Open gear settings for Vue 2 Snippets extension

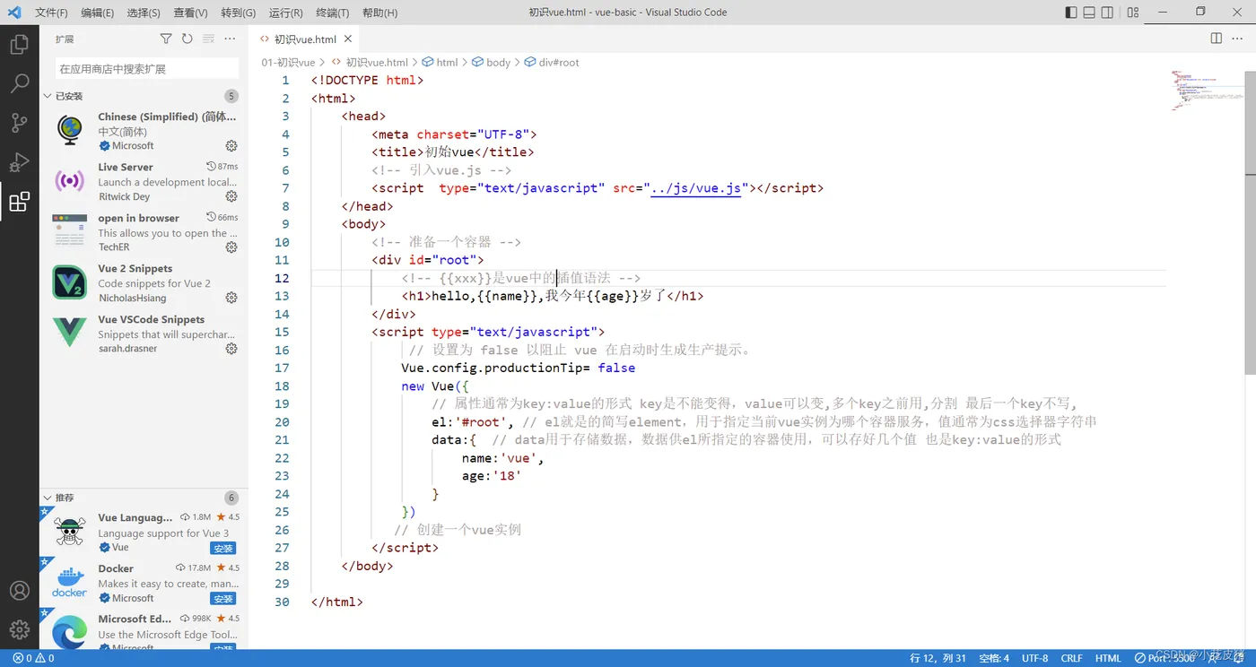click(x=231, y=298)
